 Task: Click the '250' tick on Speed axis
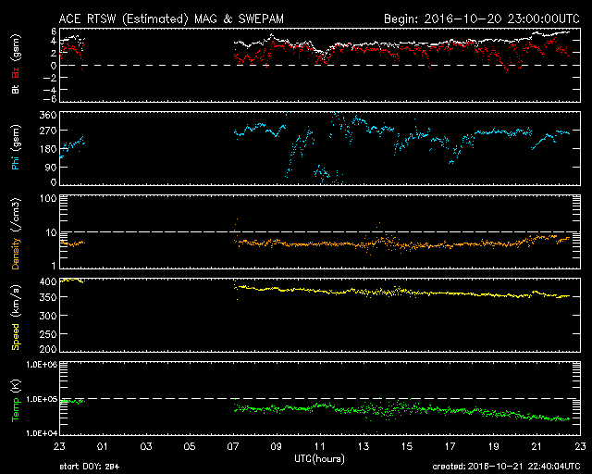click(x=48, y=334)
